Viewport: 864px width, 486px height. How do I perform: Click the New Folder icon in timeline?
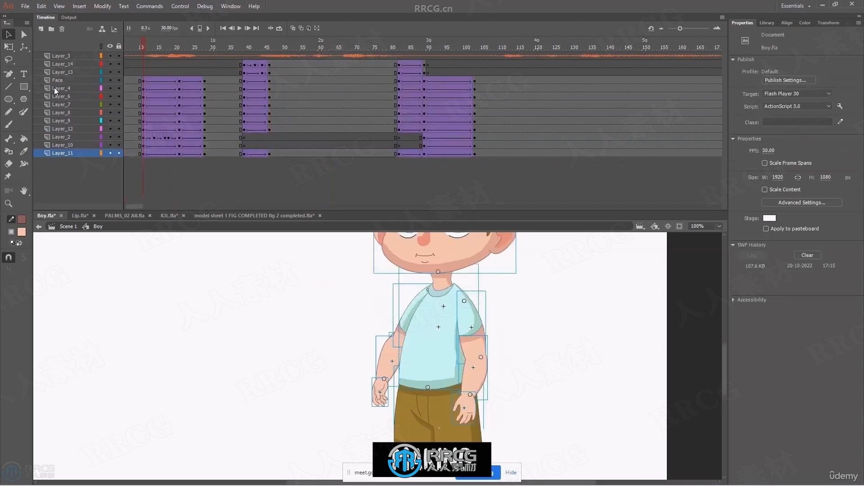(51, 29)
